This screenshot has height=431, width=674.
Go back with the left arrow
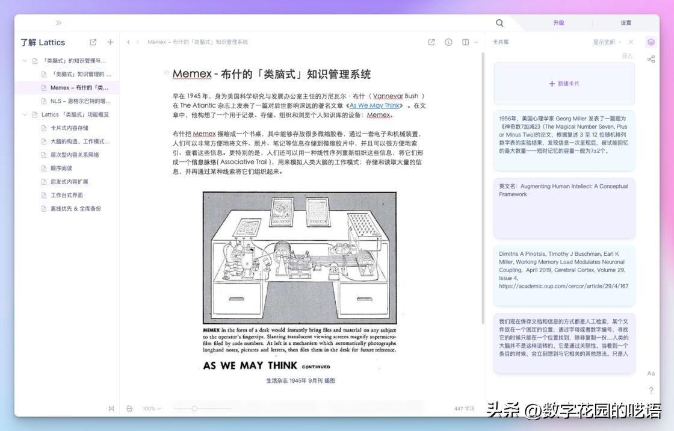tap(129, 42)
